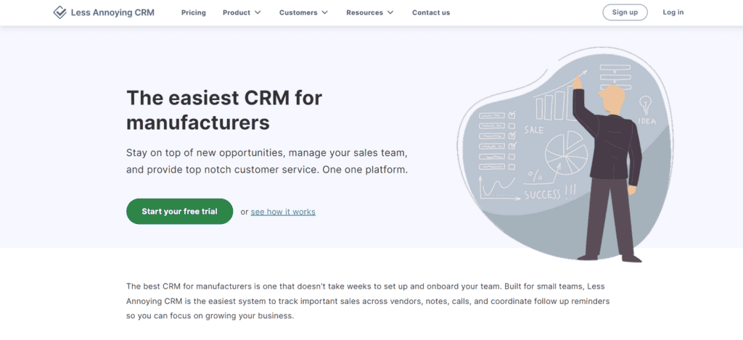Click the heading The easiest CRM for manufacturers

click(224, 110)
